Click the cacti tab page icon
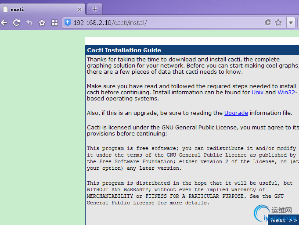 click(6, 9)
